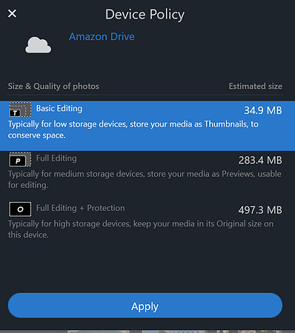Image resolution: width=295 pixels, height=333 pixels.
Task: Close the Device Policy dialog with X
Action: [x=12, y=13]
